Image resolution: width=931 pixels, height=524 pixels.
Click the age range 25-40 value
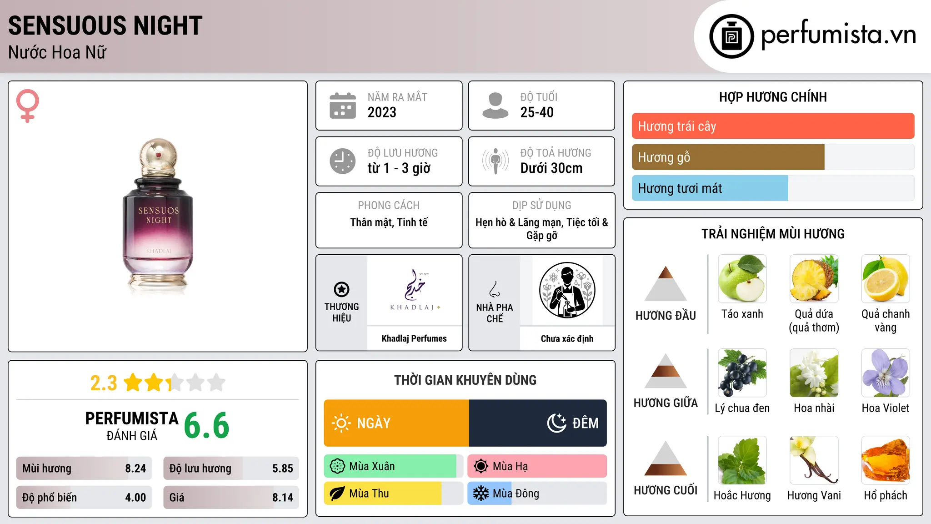[537, 112]
